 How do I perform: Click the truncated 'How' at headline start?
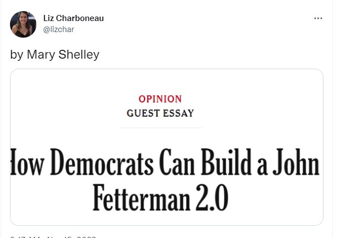pyautogui.click(x=27, y=162)
